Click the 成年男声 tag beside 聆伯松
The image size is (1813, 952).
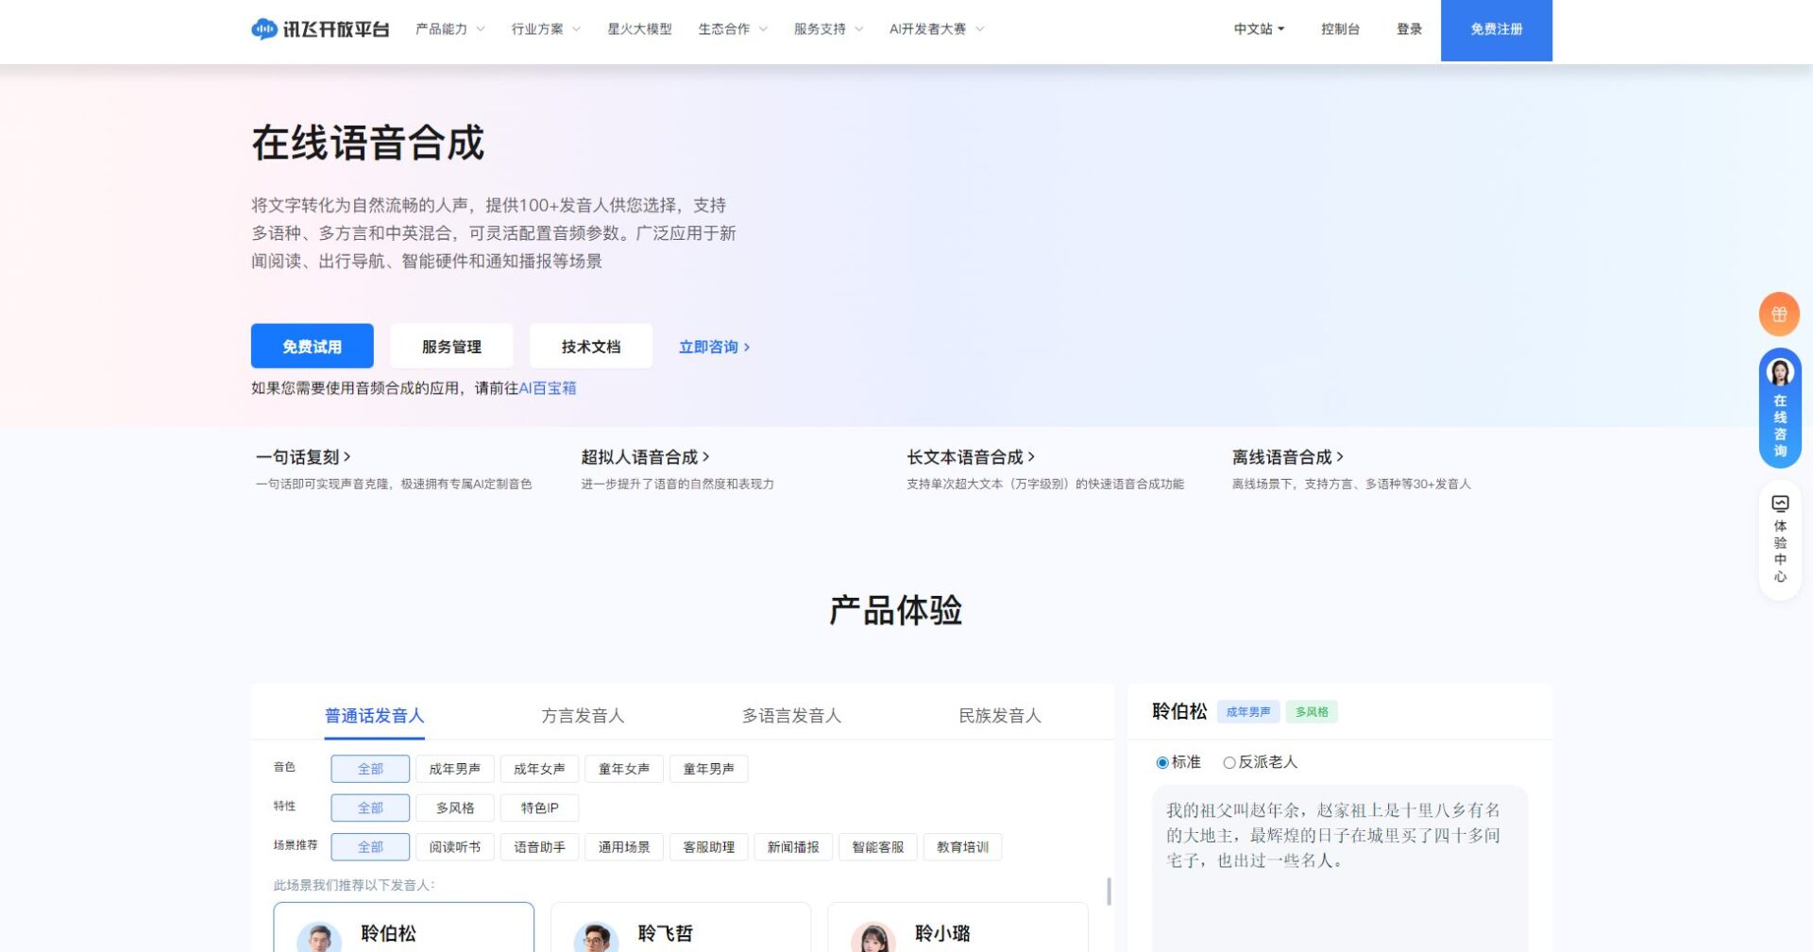tap(1248, 711)
